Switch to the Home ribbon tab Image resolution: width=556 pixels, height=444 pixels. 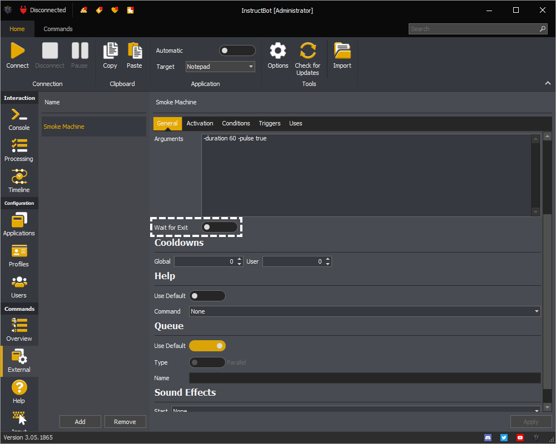17,29
